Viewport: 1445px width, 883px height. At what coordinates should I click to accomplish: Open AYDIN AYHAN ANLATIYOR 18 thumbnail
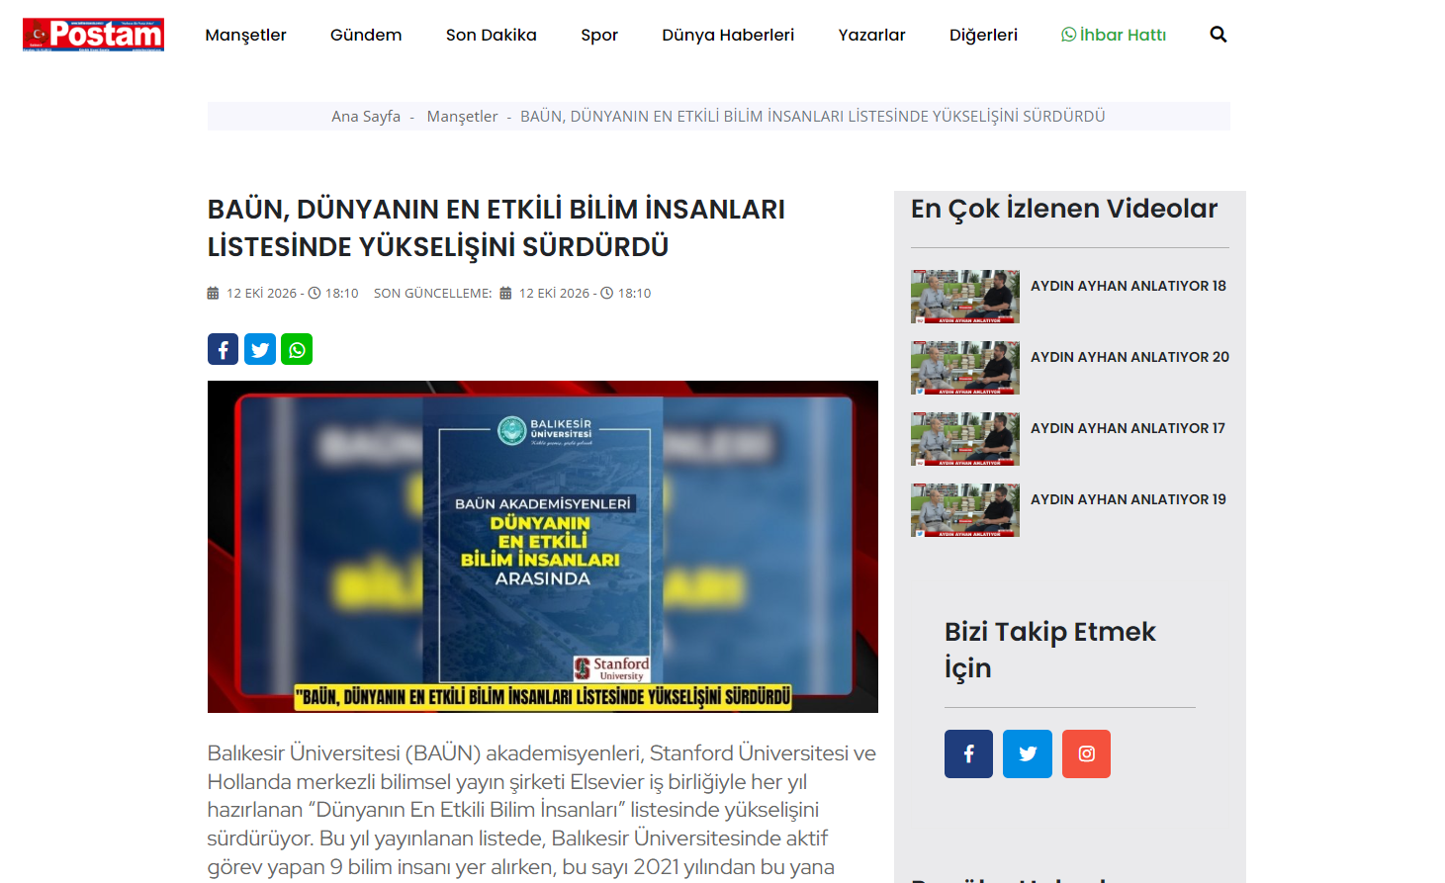(965, 297)
